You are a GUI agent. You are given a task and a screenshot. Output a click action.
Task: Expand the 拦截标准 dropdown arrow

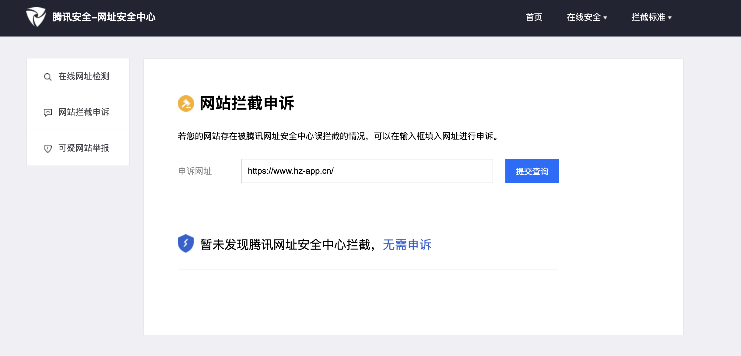click(x=670, y=18)
